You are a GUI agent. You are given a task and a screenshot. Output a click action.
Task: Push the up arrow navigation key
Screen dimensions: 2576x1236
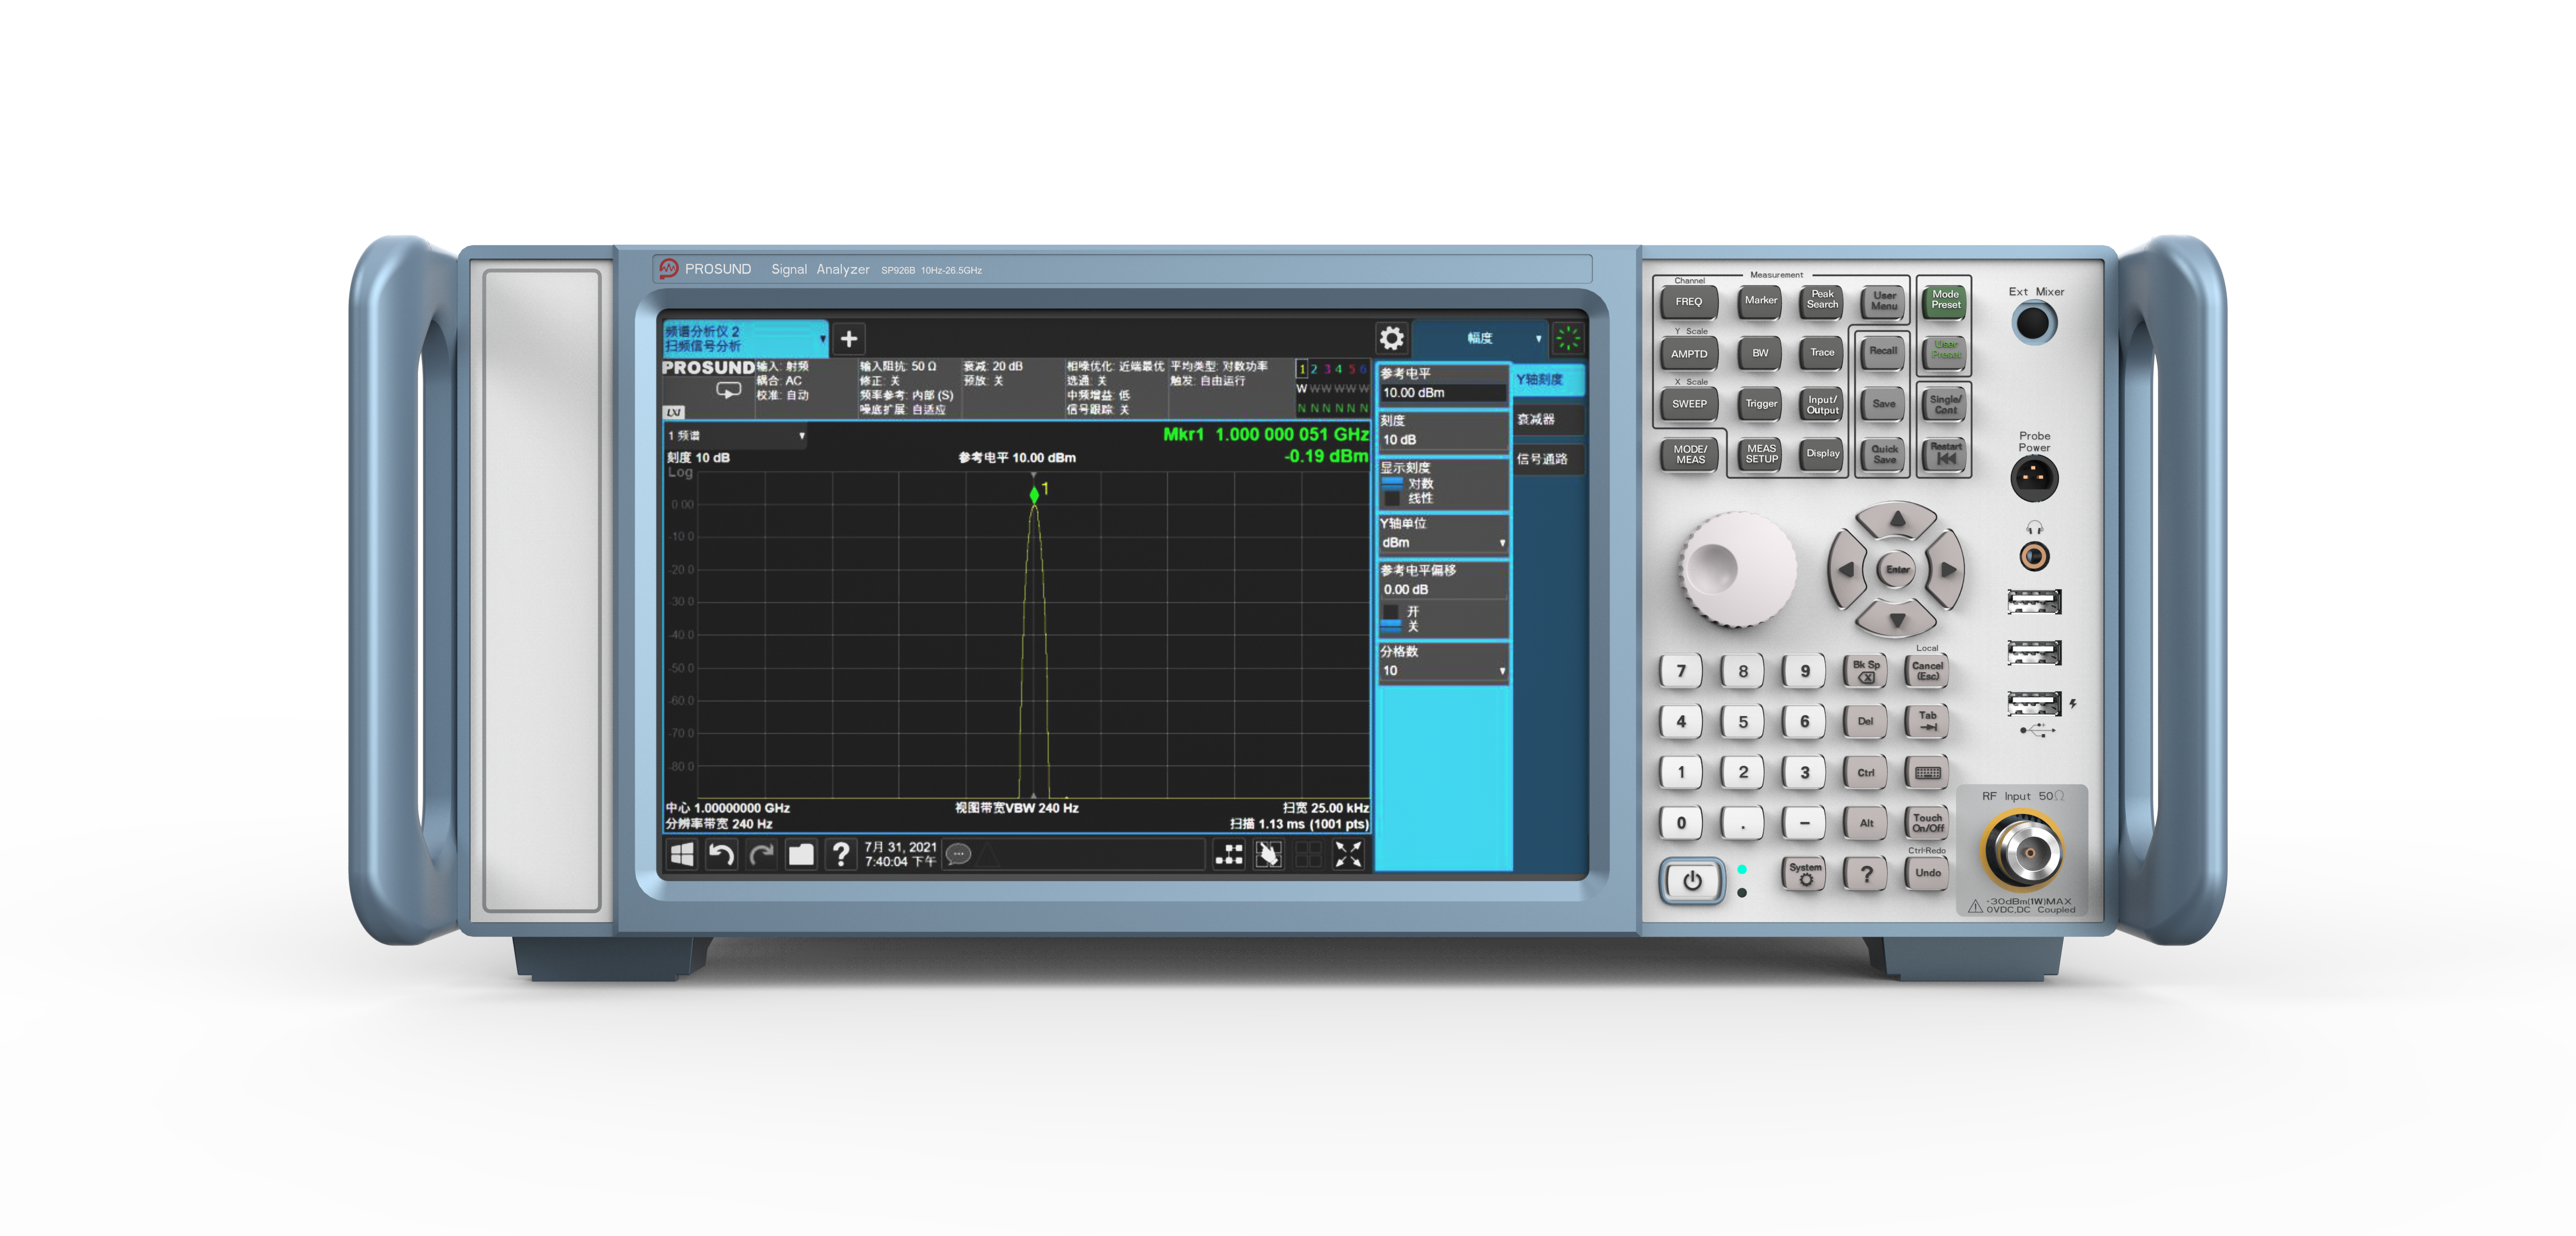1897,520
